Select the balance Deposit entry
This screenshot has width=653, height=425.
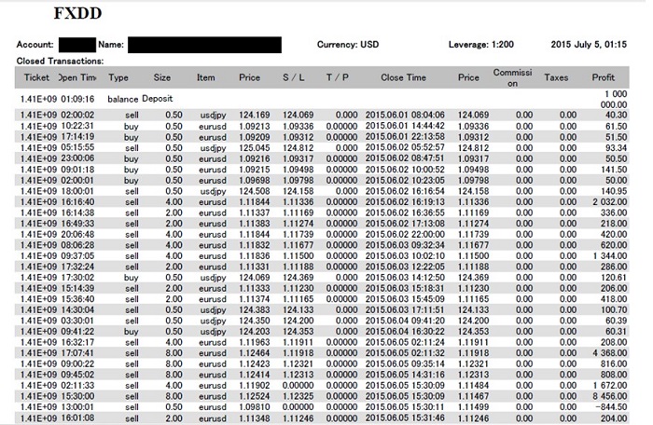(140, 99)
